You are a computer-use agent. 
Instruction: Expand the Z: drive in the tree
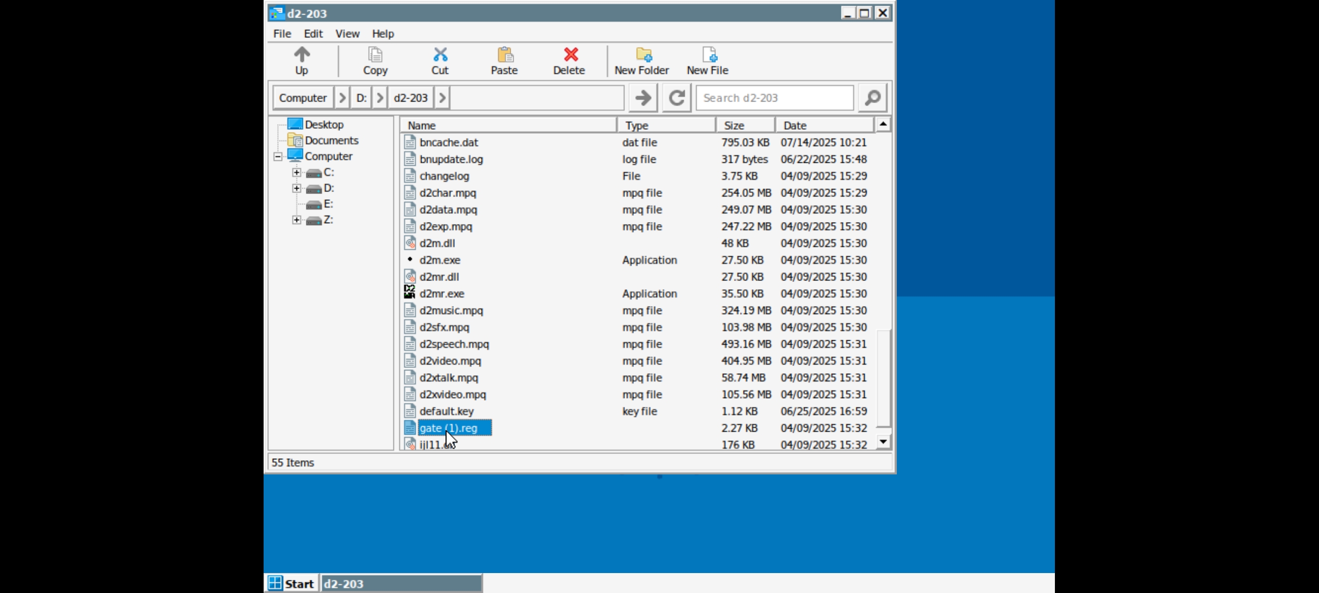click(x=297, y=220)
